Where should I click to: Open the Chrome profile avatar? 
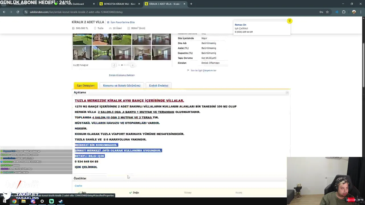(x=354, y=12)
